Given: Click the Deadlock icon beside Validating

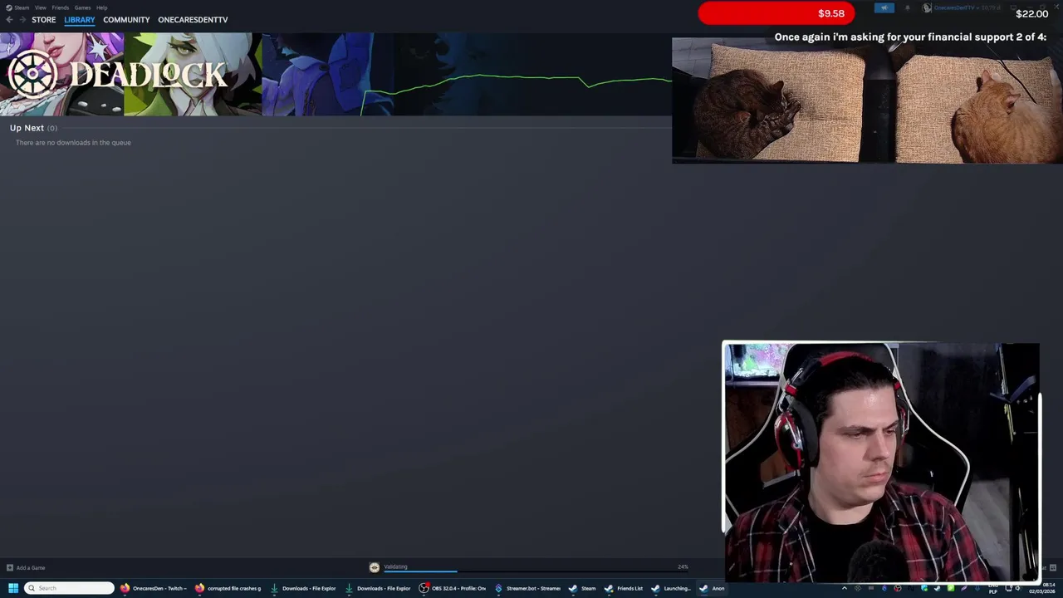Looking at the screenshot, I should (375, 567).
